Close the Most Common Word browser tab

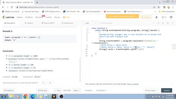coord(32,2)
